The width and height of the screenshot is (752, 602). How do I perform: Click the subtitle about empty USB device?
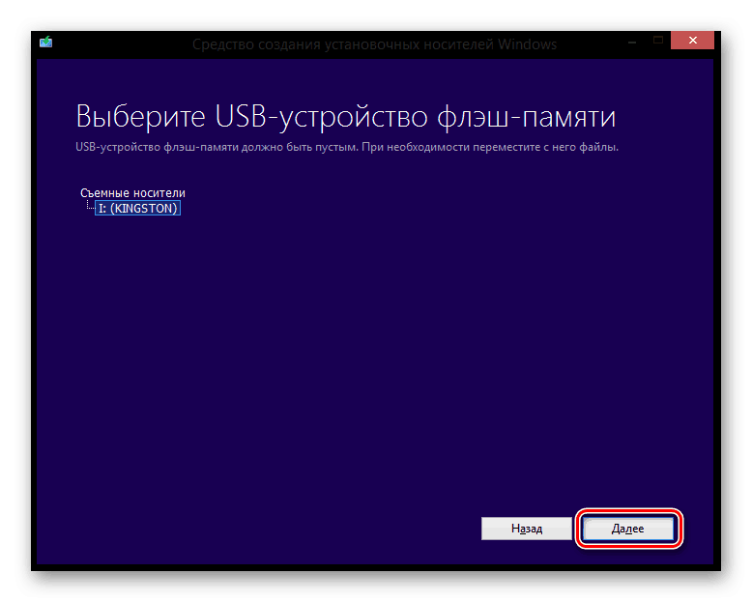(346, 147)
